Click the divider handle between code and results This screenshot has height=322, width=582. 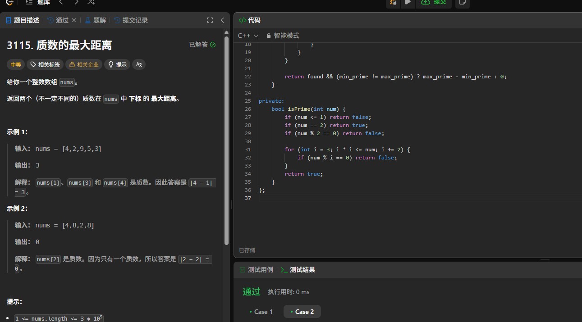click(545, 260)
